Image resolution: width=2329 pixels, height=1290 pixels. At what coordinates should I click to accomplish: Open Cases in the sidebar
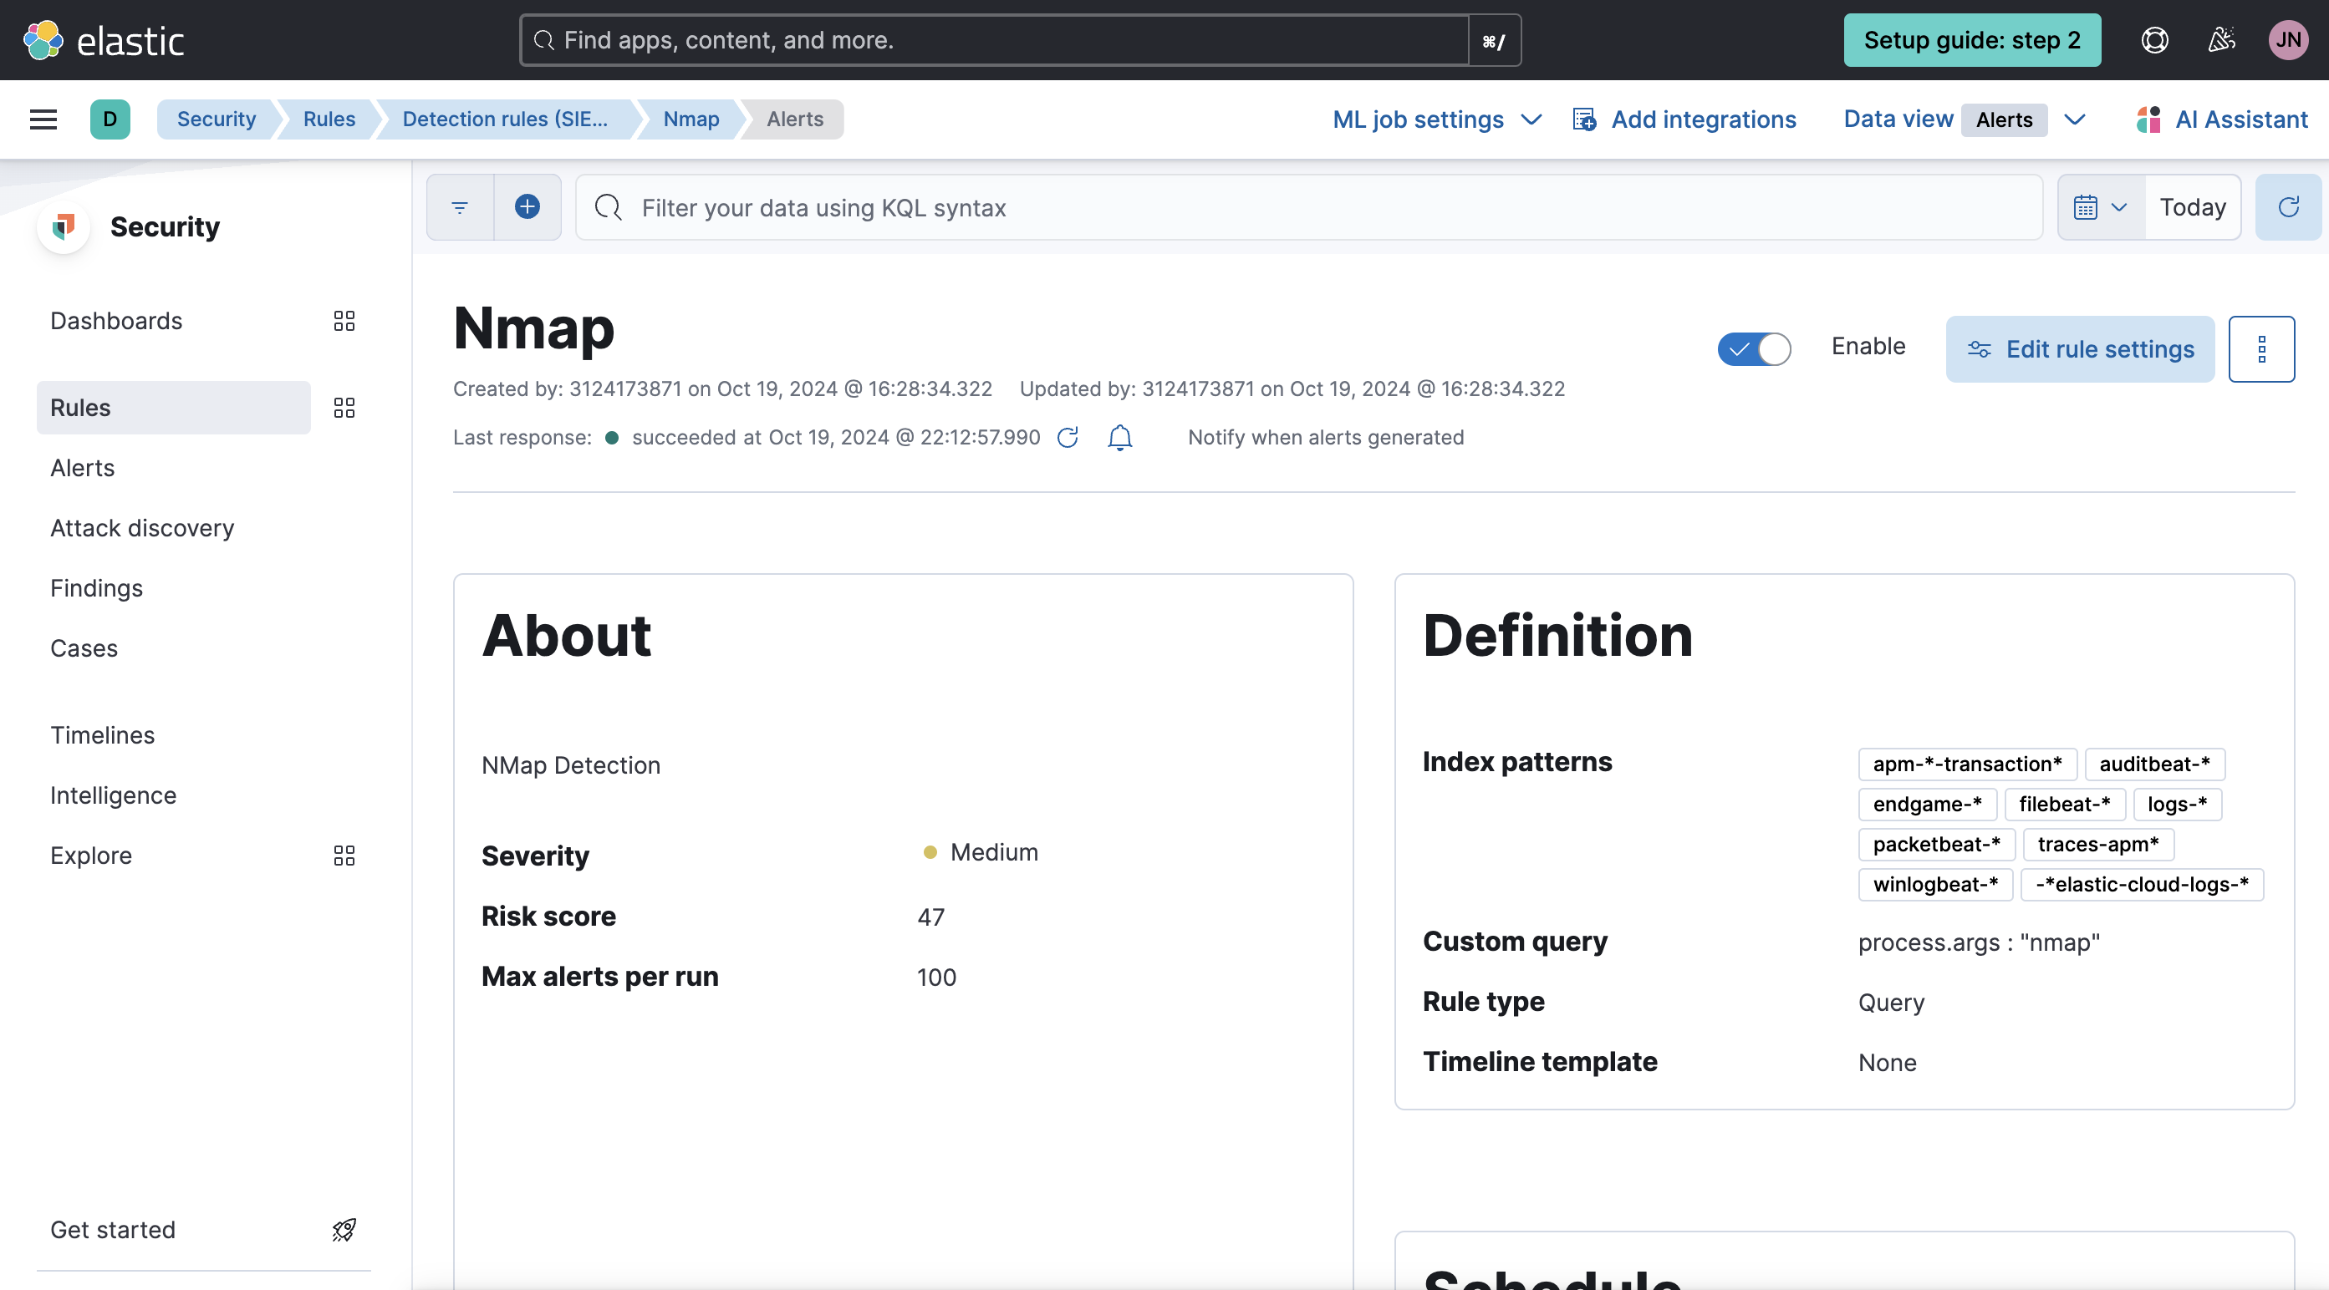(84, 648)
